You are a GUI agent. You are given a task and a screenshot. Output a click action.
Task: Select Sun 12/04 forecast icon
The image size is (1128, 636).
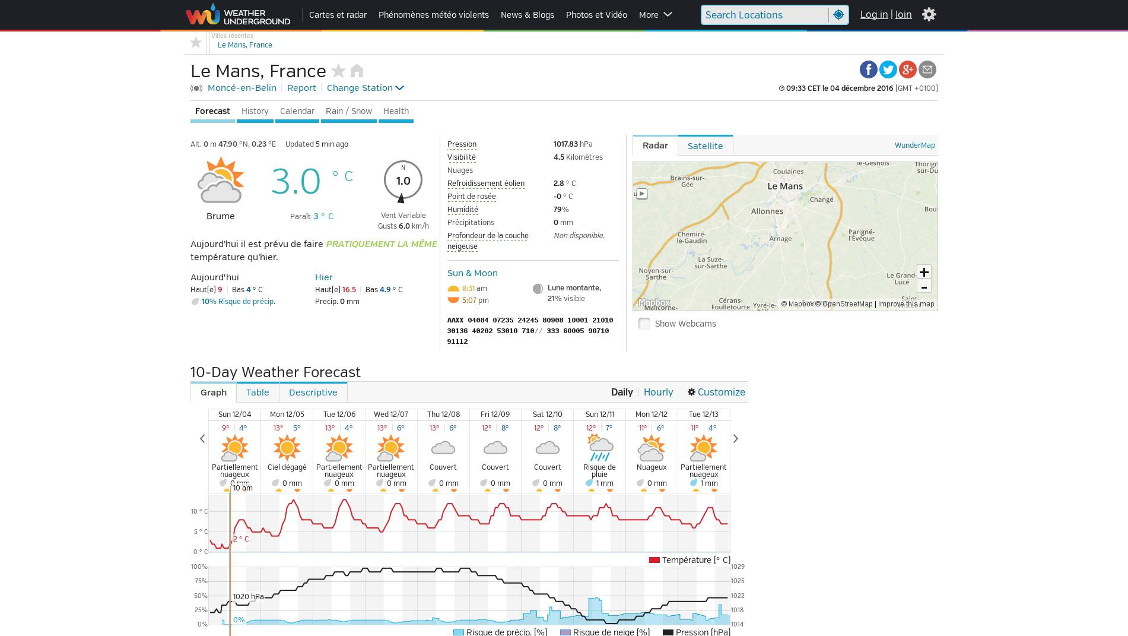[234, 448]
